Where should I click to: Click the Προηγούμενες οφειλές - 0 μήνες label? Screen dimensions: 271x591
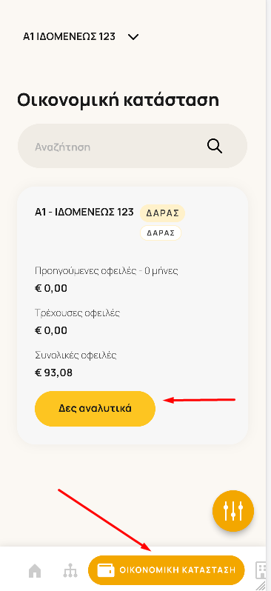pos(107,270)
